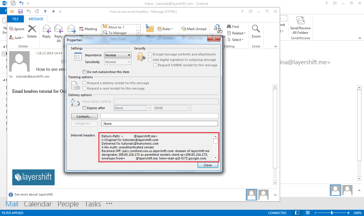Screen dimensions: 364x216
Task: Delete the message using the Delete icon
Action: pyautogui.click(x=32, y=29)
